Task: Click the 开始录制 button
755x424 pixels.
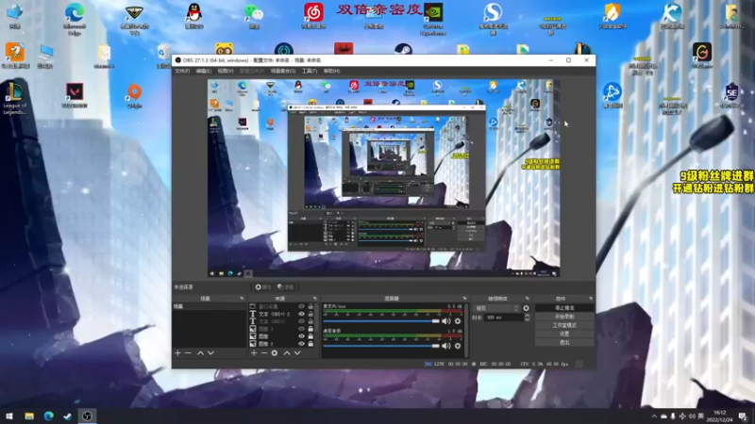Action: [564, 317]
